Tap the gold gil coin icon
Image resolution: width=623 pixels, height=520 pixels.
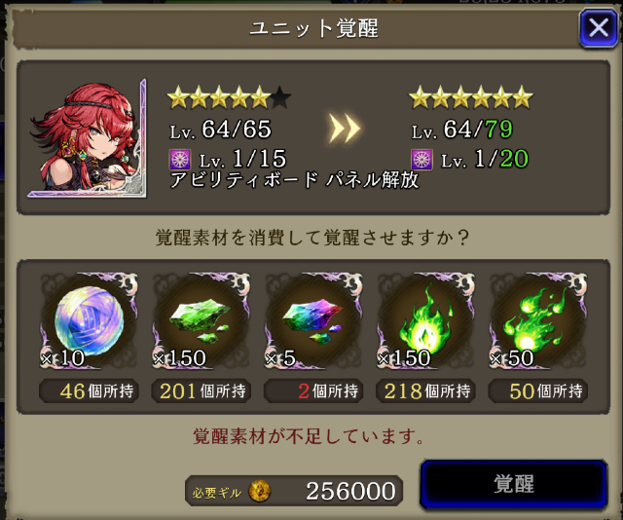pos(260,491)
